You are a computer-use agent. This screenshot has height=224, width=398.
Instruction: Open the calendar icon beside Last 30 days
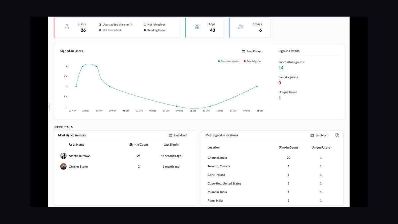(x=243, y=51)
